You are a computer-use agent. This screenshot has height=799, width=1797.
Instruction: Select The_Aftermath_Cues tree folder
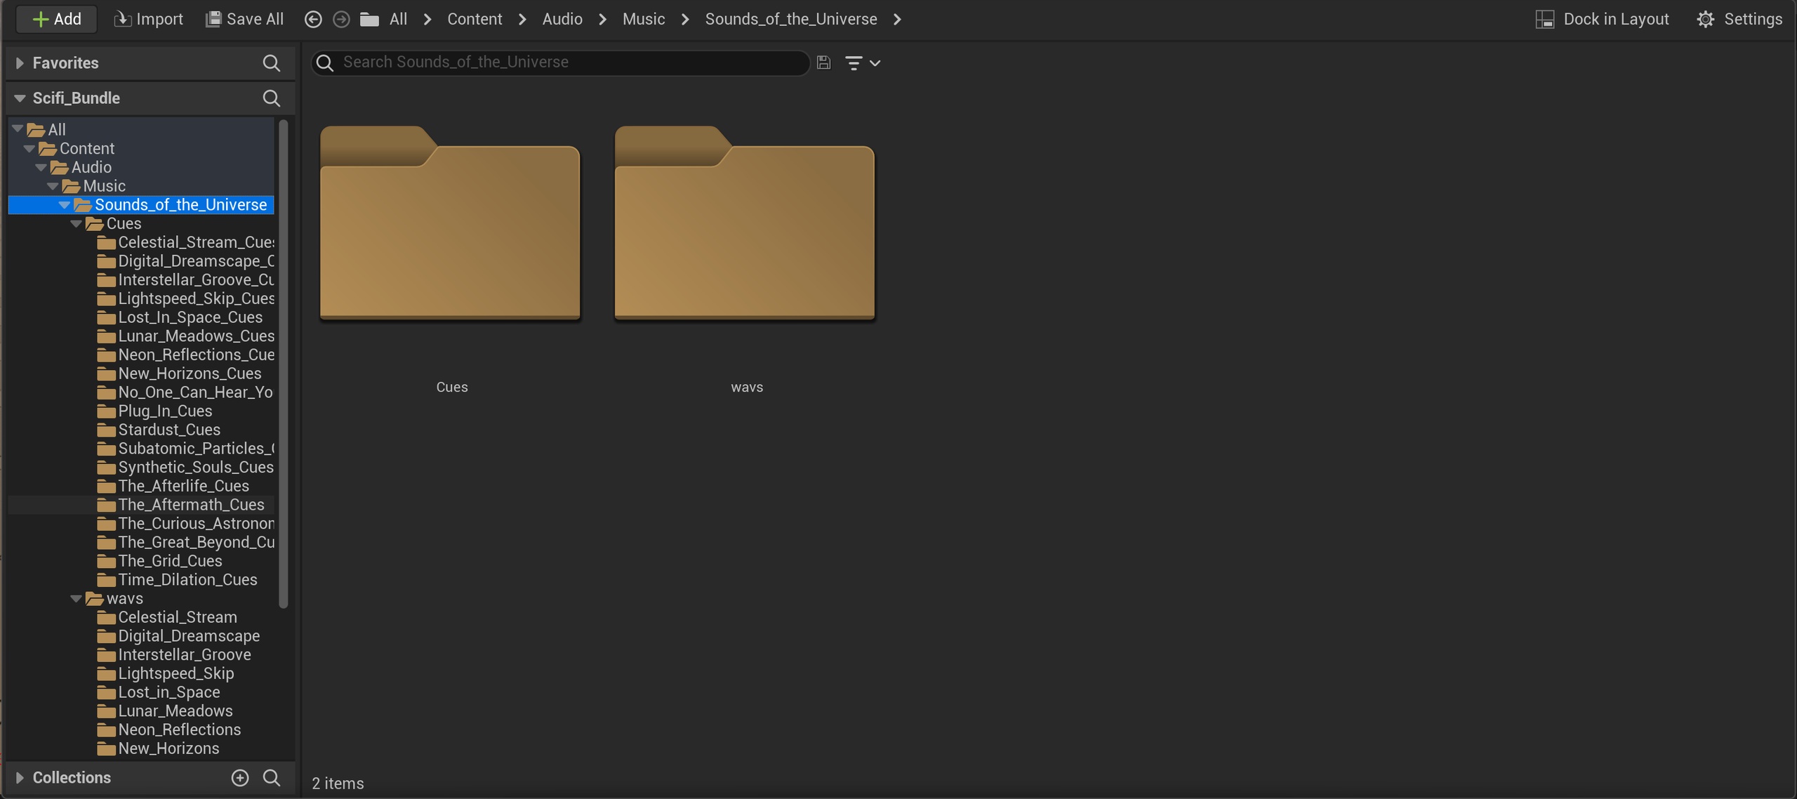point(181,505)
